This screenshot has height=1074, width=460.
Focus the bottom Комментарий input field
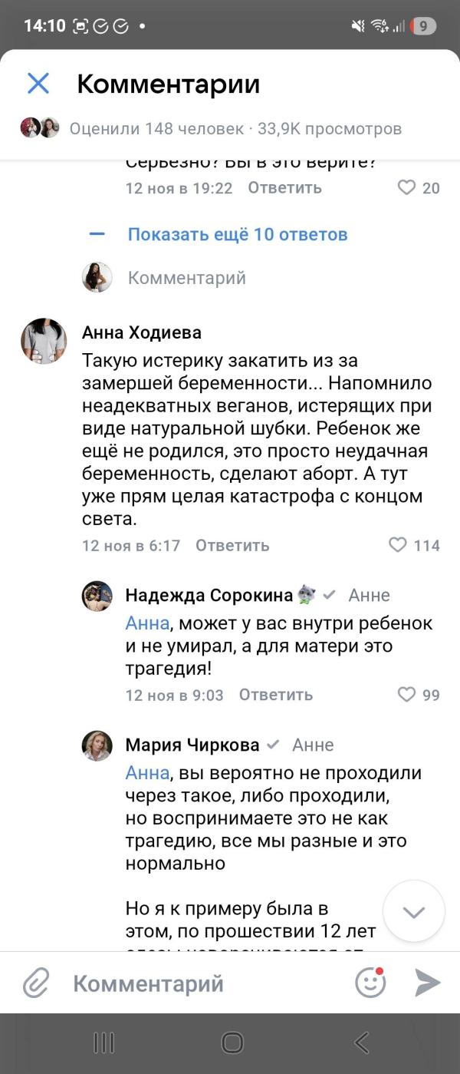(x=199, y=983)
